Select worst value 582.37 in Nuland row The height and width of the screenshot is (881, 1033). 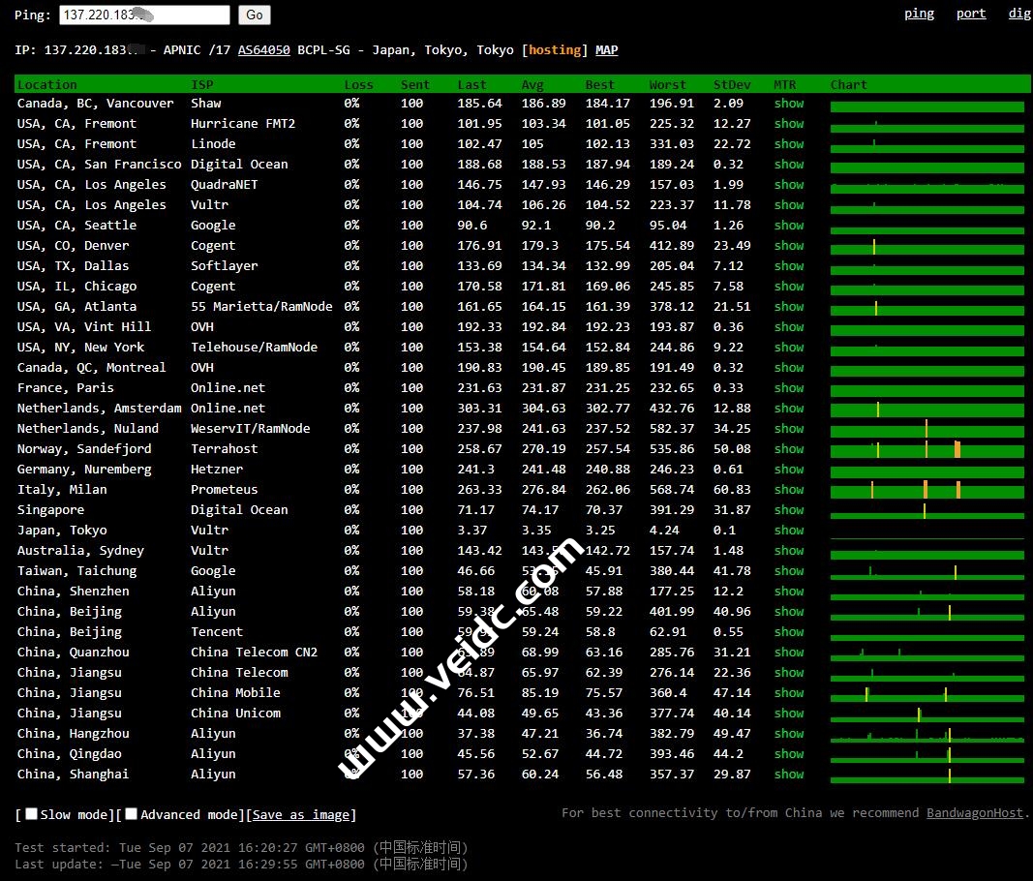[671, 429]
